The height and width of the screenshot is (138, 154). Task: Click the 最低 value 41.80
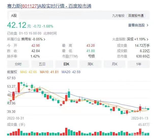coord(91,51)
